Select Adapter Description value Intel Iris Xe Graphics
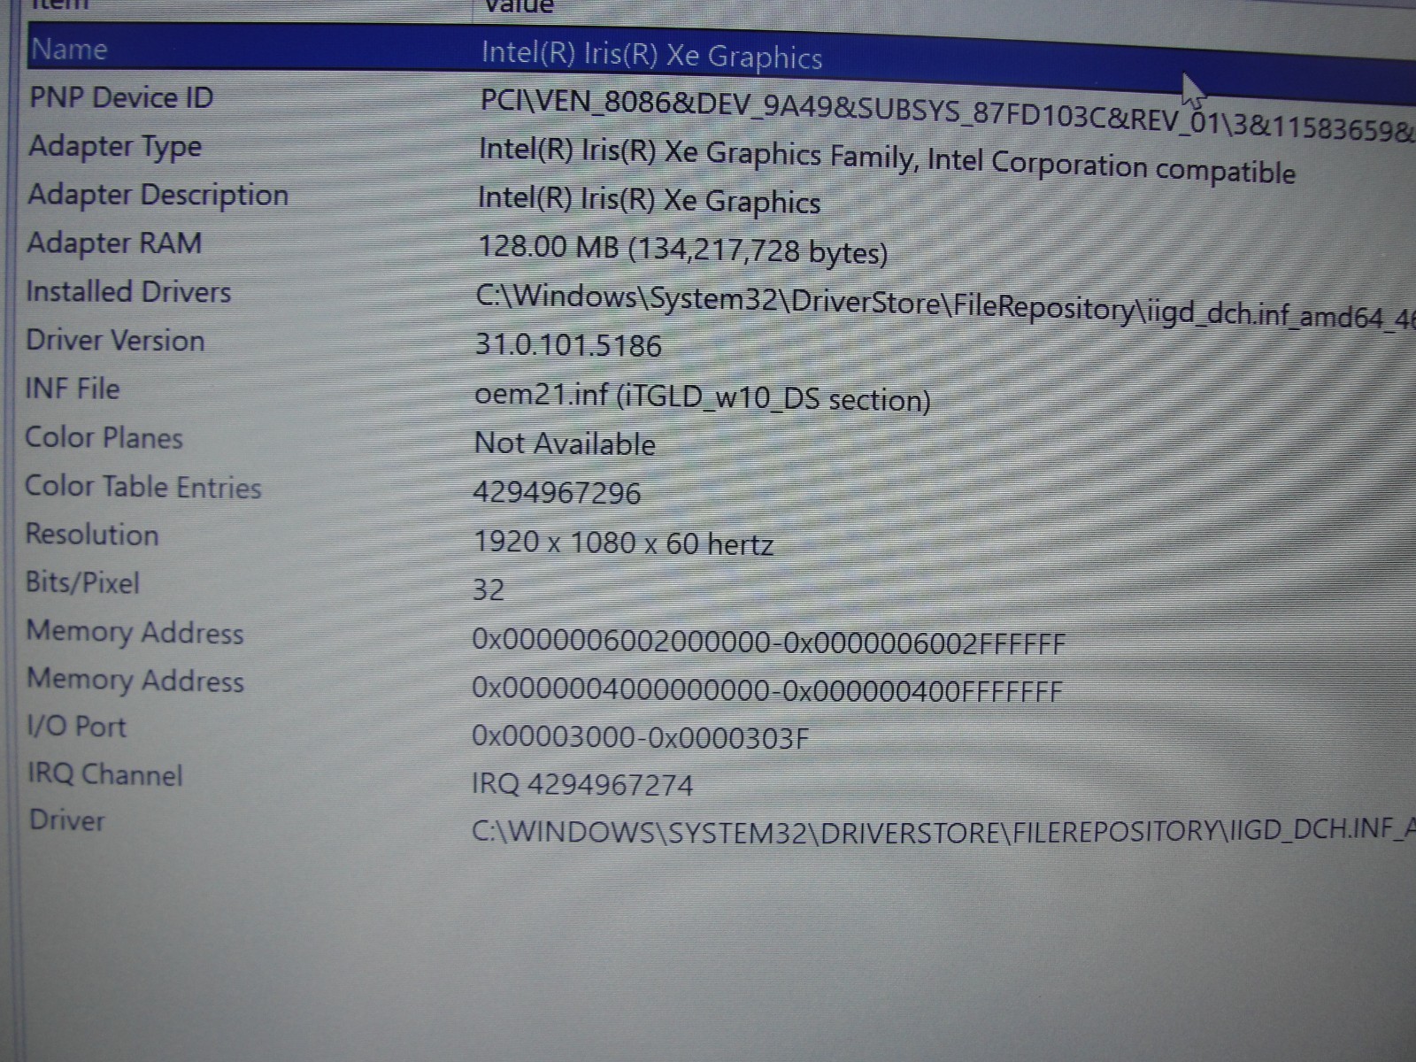Viewport: 1416px width, 1062px height. pyautogui.click(x=649, y=199)
